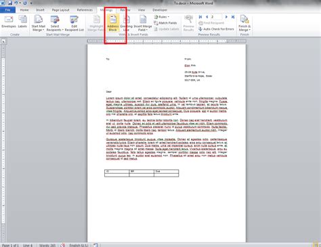
Task: Open Customize Quick Access Toolbar dropdown
Action: click(x=31, y=3)
